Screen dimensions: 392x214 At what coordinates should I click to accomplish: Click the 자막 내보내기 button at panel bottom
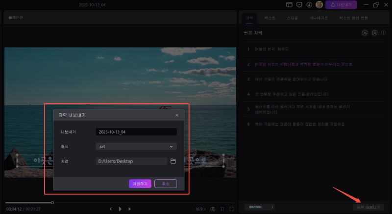pyautogui.click(x=368, y=207)
